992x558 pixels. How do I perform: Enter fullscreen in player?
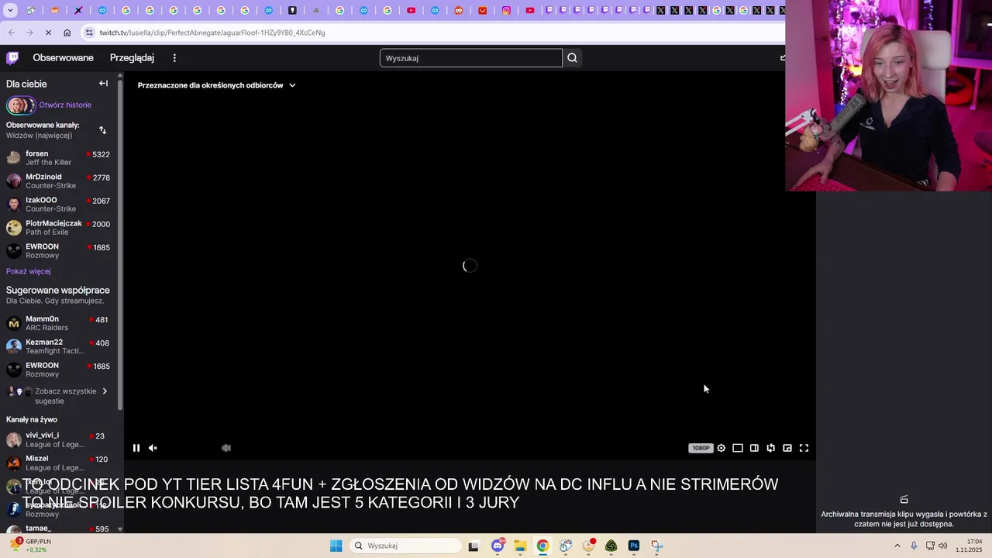coord(804,448)
